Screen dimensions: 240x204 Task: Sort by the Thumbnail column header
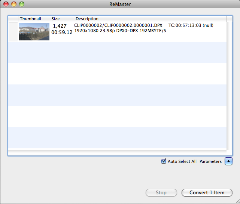pyautogui.click(x=30, y=19)
